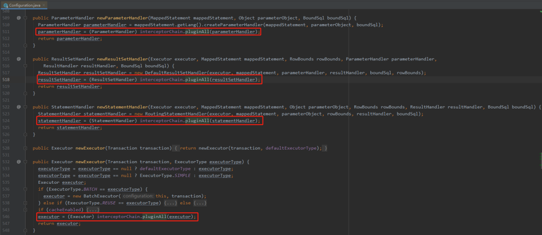Expand the folded cacheEnabled block on line 543
Viewport: 542px width, 235px height.
pyautogui.click(x=26, y=210)
